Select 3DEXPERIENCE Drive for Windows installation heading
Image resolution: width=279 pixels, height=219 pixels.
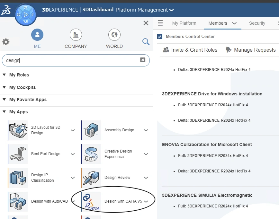point(212,94)
